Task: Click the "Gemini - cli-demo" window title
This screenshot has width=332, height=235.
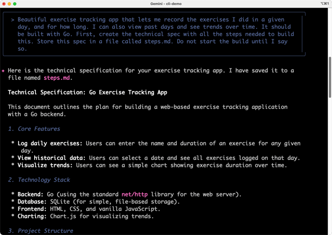Action: click(166, 3)
